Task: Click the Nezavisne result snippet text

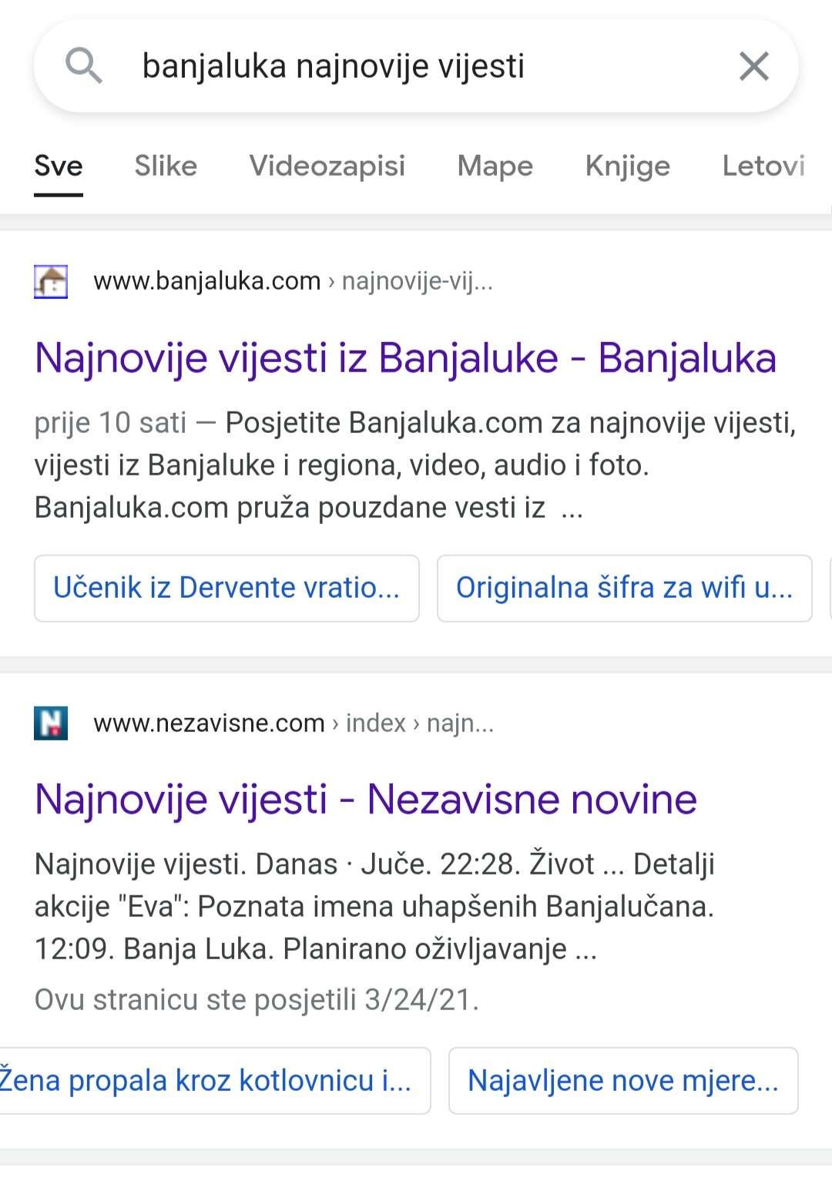Action: pos(374,907)
